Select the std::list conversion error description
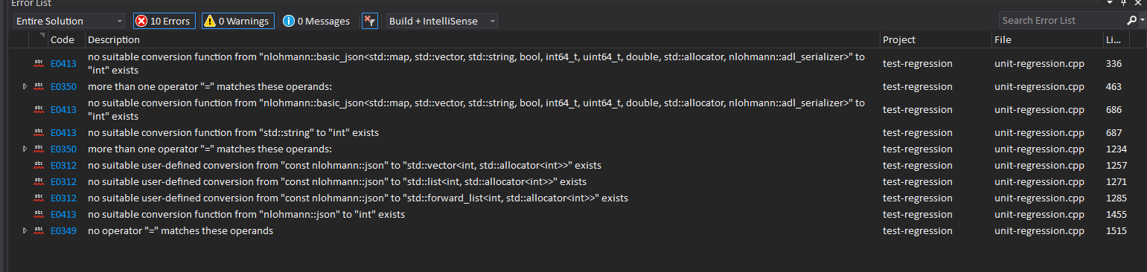 337,181
